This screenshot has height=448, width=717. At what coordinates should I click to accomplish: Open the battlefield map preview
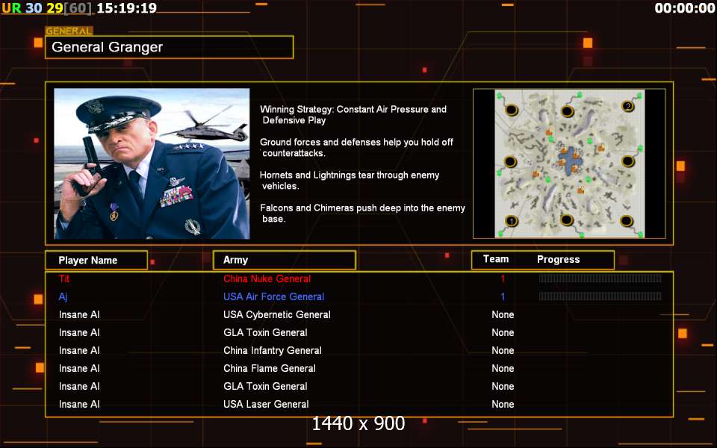point(569,164)
